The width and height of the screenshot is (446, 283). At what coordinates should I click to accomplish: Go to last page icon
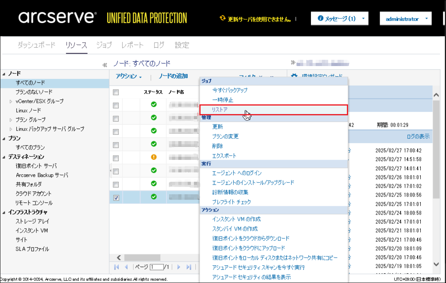coord(188,267)
